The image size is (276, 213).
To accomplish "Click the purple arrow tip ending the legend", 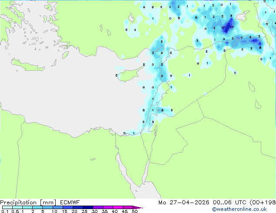I will [138, 207].
